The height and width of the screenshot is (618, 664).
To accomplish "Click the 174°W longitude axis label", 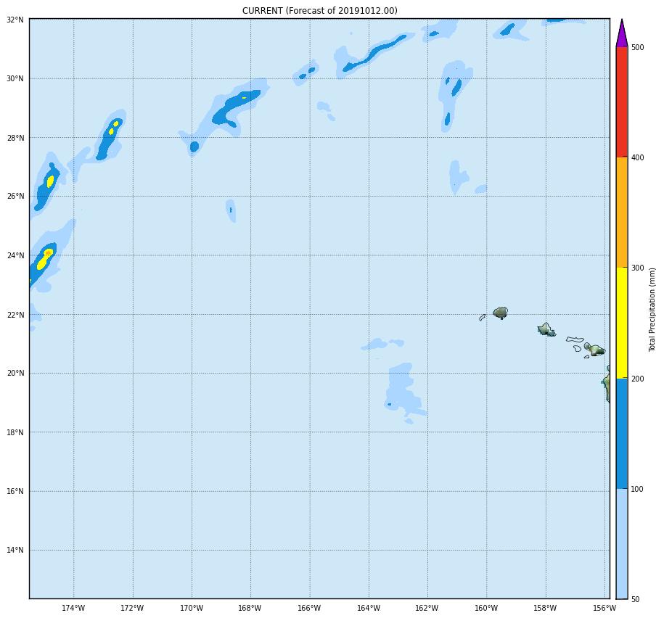I will pyautogui.click(x=73, y=608).
